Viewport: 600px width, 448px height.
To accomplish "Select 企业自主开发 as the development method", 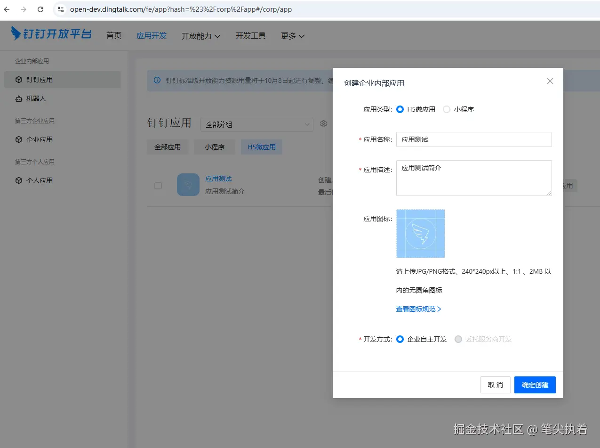I will (400, 339).
